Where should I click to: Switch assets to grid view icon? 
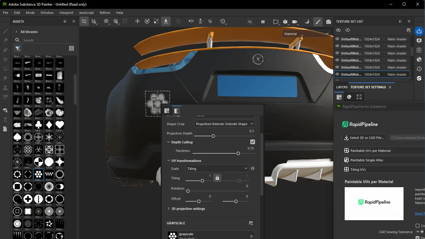pos(71,48)
